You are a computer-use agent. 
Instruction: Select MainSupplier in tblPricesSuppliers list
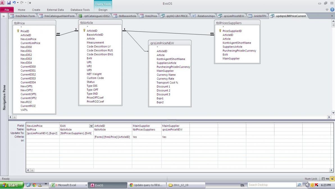point(231,58)
